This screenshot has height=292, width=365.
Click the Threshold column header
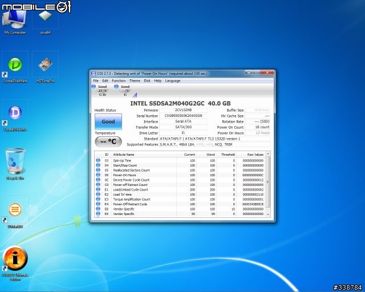226,155
